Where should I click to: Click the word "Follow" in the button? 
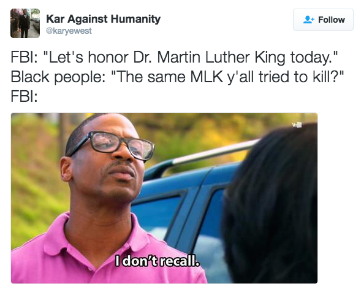[332, 20]
